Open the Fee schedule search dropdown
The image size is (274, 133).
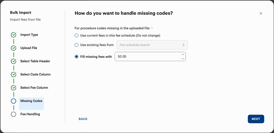tap(152, 45)
